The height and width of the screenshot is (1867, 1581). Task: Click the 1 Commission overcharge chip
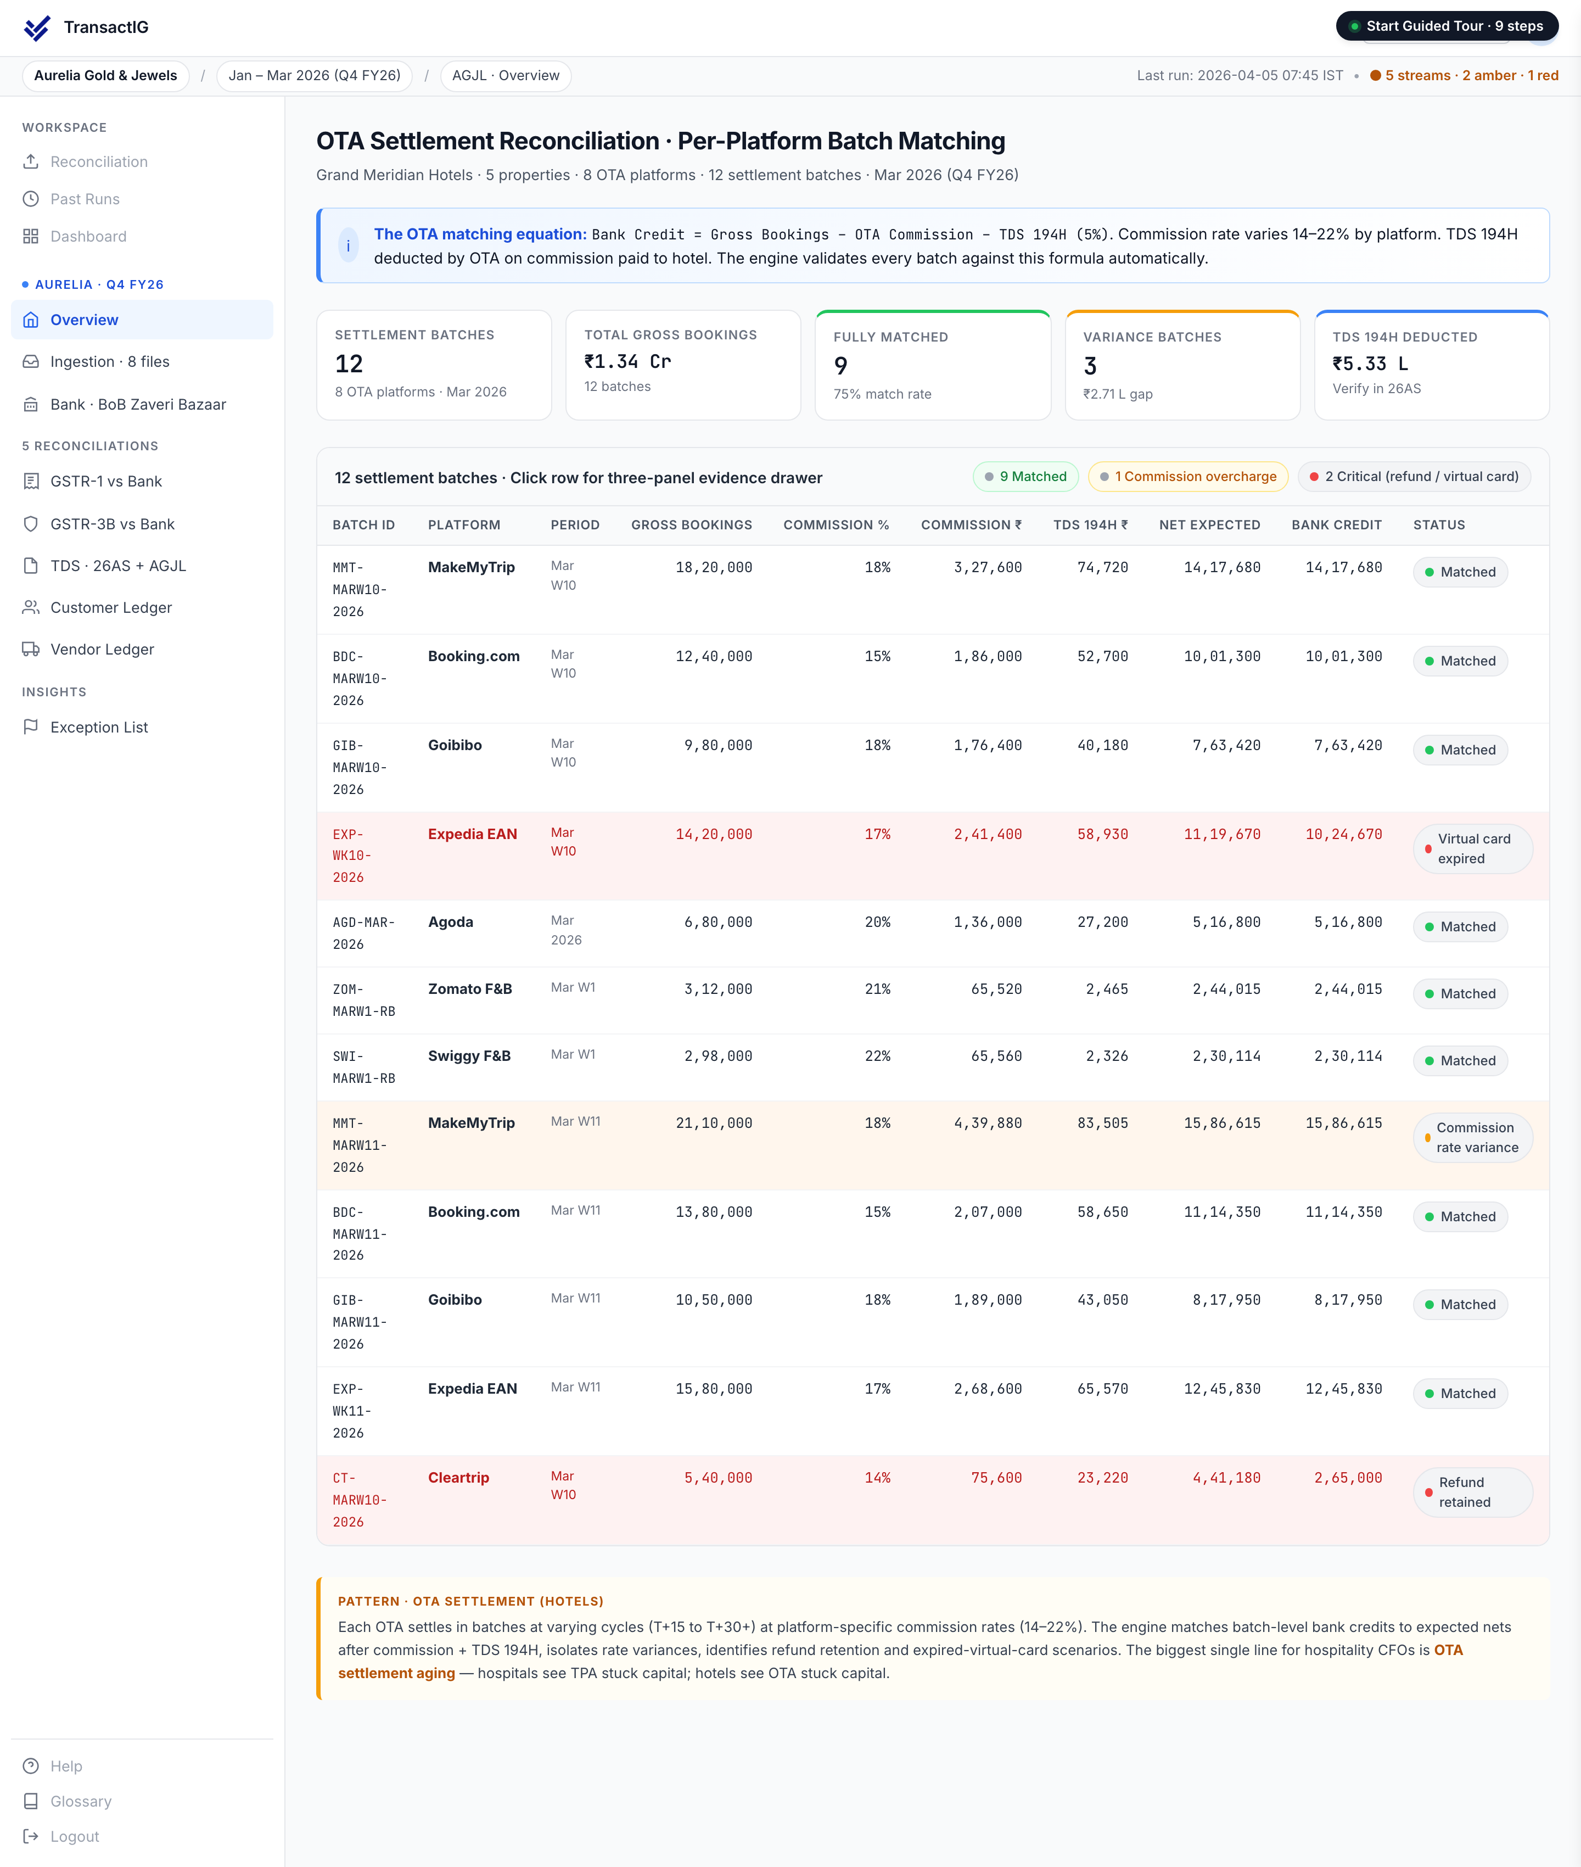click(x=1187, y=477)
